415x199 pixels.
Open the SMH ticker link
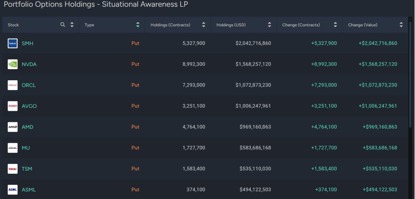pyautogui.click(x=28, y=43)
